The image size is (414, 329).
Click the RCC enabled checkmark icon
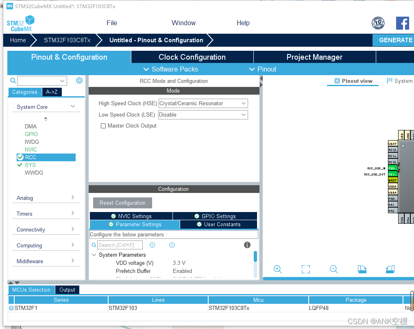point(20,157)
